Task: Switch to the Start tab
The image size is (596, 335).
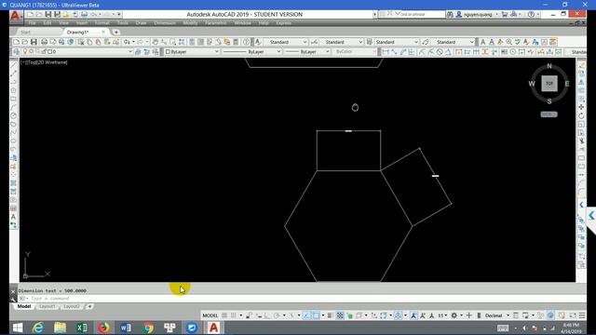Action: (x=25, y=33)
